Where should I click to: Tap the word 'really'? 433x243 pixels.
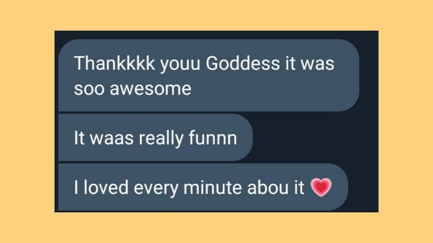point(161,138)
